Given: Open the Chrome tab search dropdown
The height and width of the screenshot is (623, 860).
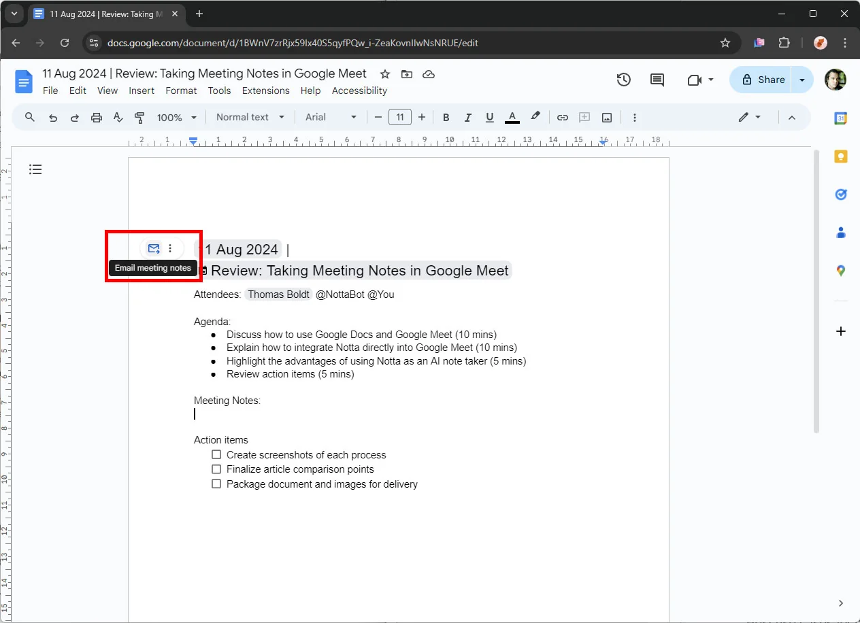Looking at the screenshot, I should click(x=14, y=14).
